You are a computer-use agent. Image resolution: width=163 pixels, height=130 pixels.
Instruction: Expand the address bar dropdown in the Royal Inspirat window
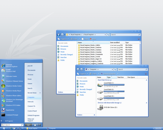[x=105, y=35]
